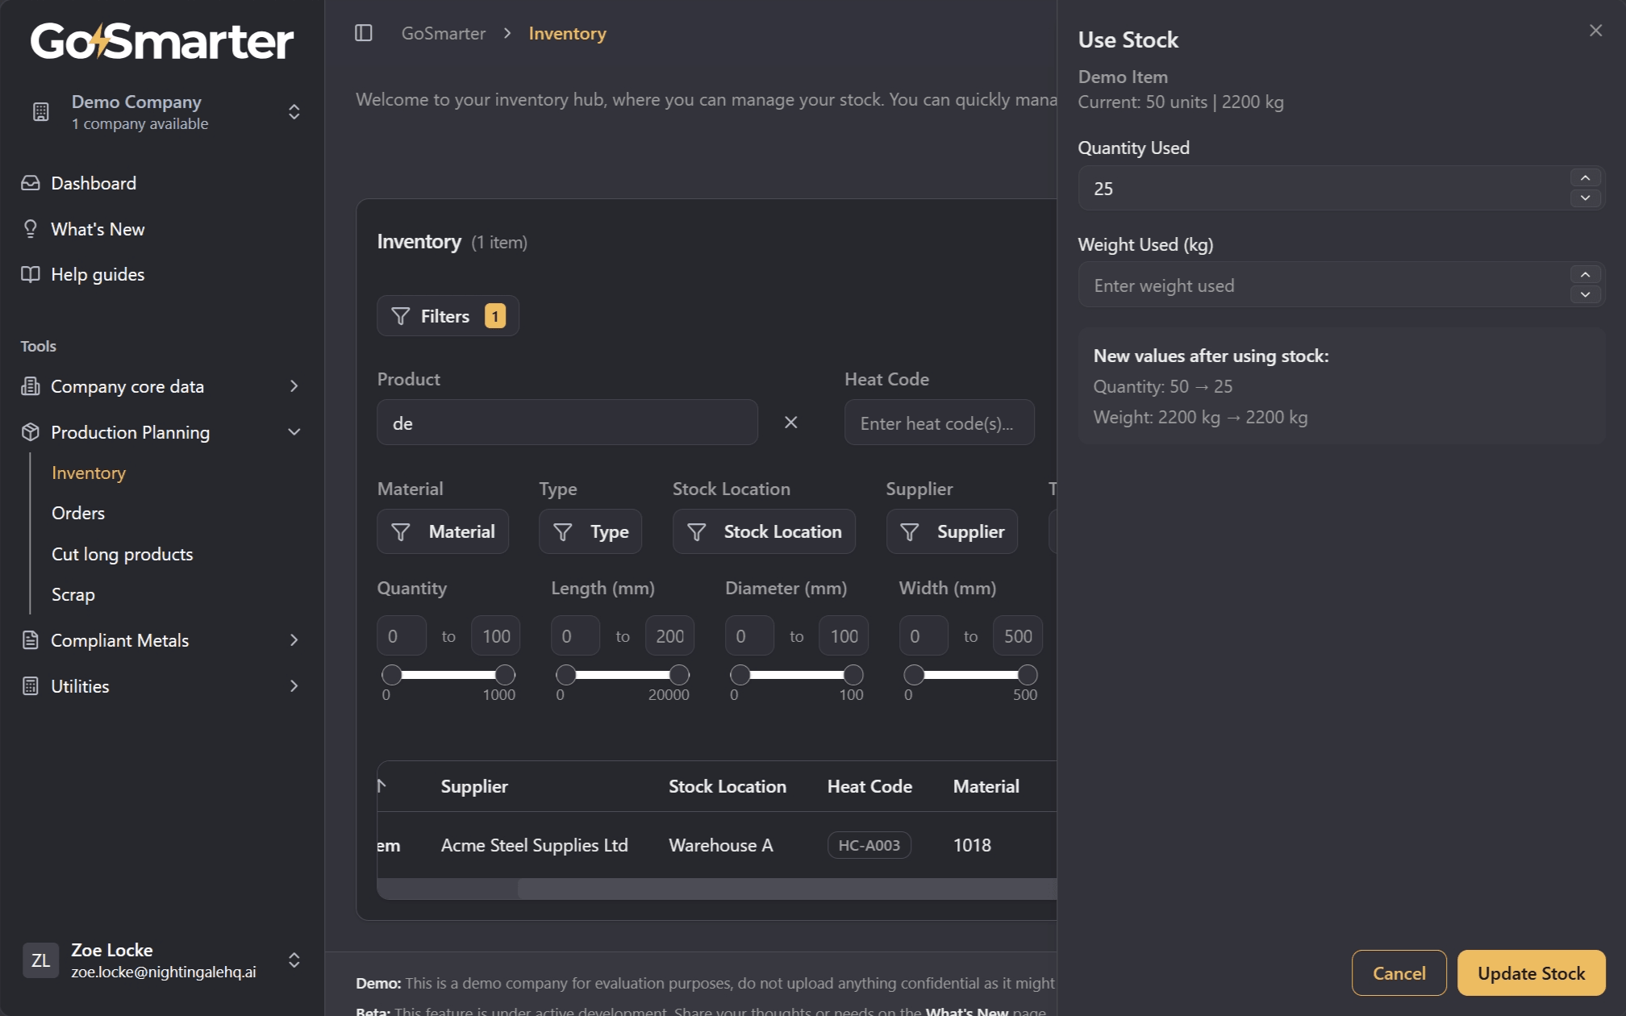
Task: Click the What's New footer link
Action: (965, 1010)
